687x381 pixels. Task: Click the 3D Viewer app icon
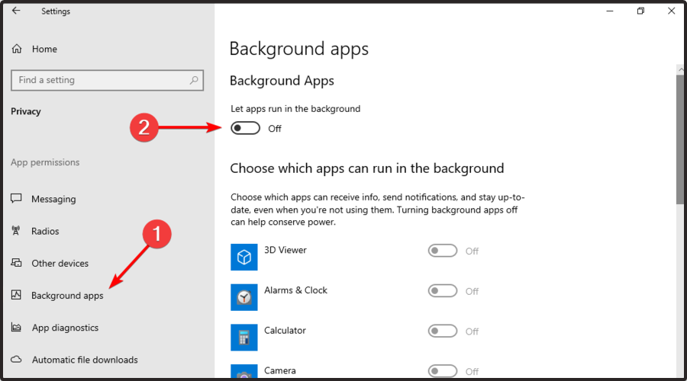(x=244, y=258)
